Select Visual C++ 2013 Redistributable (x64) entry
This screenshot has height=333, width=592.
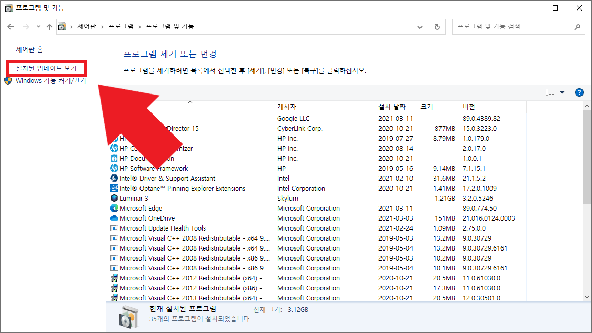[194, 298]
